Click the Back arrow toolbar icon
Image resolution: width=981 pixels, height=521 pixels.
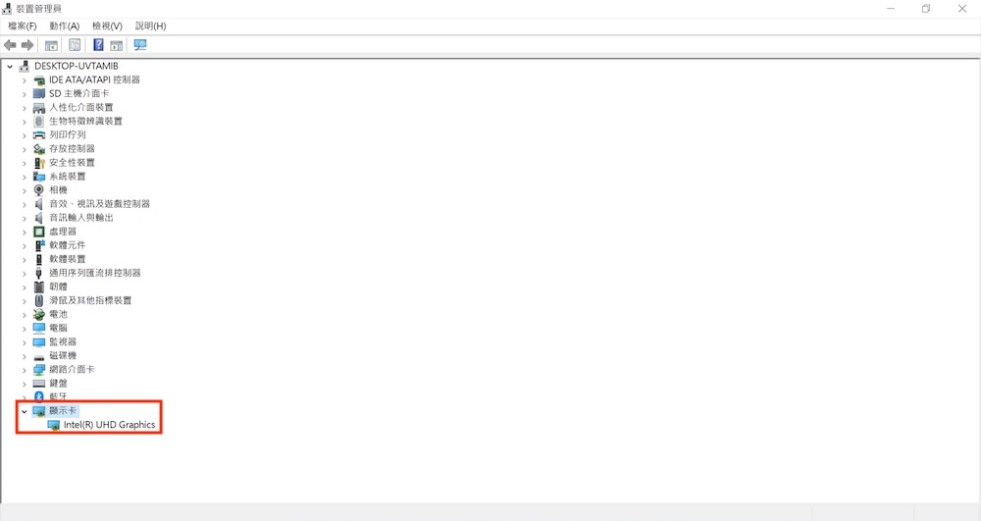pyautogui.click(x=10, y=45)
